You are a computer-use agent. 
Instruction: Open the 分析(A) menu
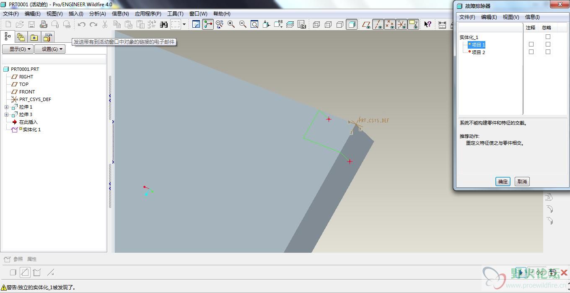pos(98,14)
